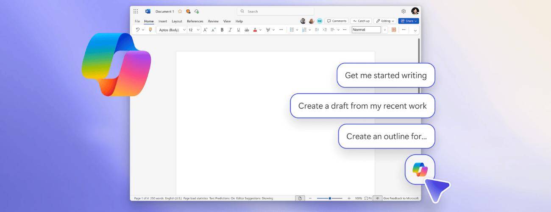
Task: Apply strikethrough to text
Action: pyautogui.click(x=247, y=30)
